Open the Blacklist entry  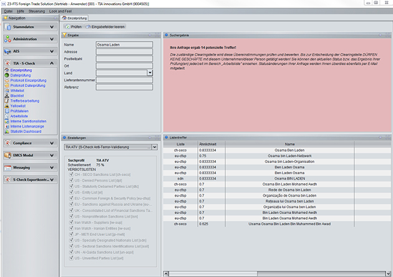tap(17, 95)
